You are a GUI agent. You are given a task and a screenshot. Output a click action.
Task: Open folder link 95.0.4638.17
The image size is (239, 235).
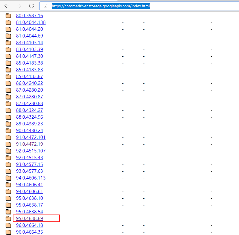point(30,205)
